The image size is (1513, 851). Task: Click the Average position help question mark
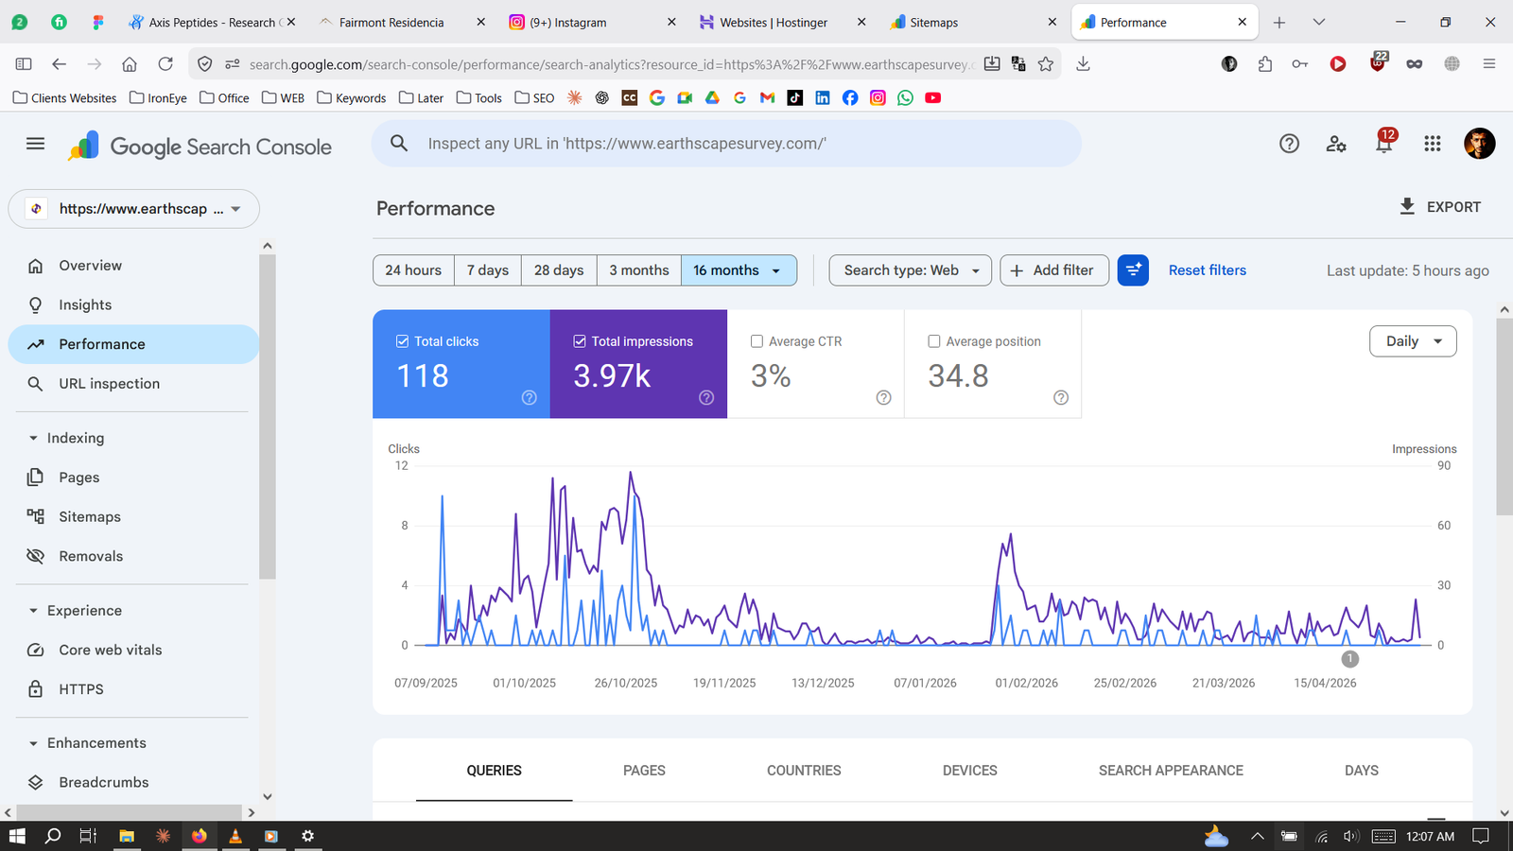[x=1061, y=398]
